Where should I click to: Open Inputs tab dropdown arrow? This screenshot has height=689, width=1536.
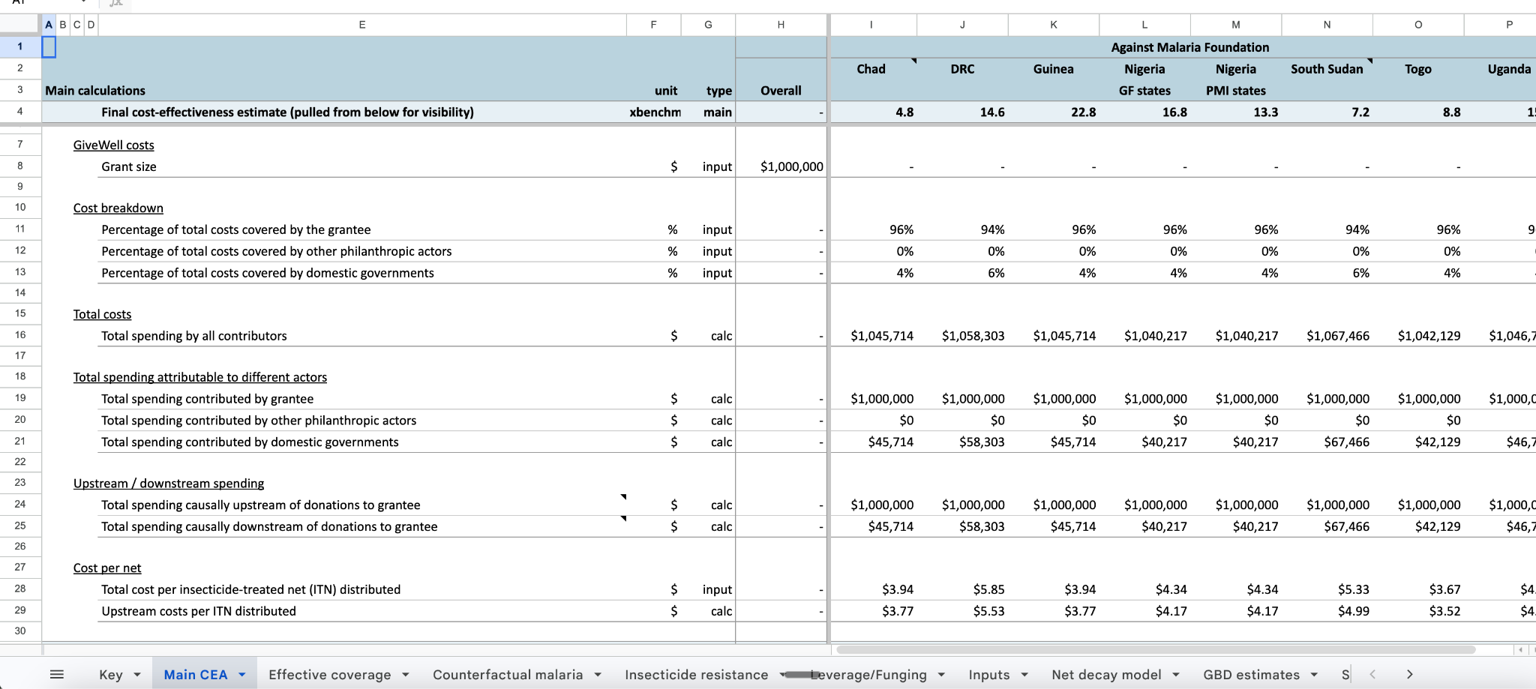click(1024, 675)
